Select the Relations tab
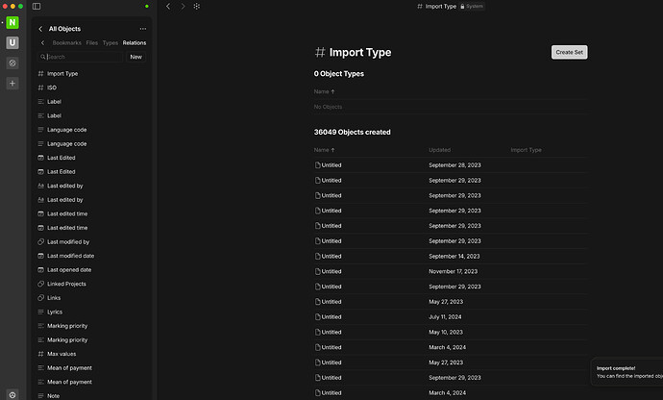 click(135, 42)
